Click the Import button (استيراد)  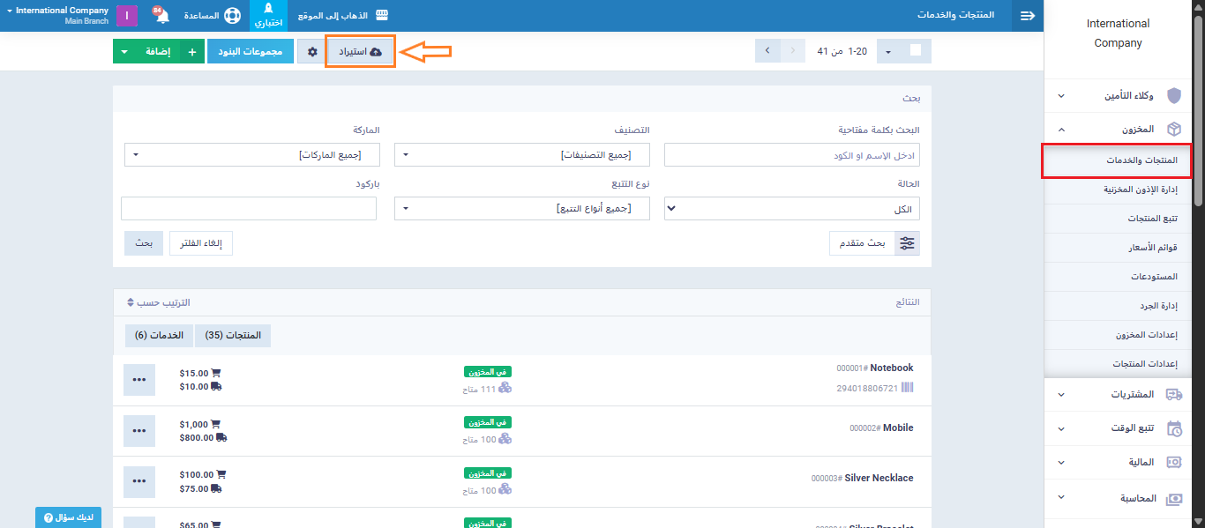360,52
